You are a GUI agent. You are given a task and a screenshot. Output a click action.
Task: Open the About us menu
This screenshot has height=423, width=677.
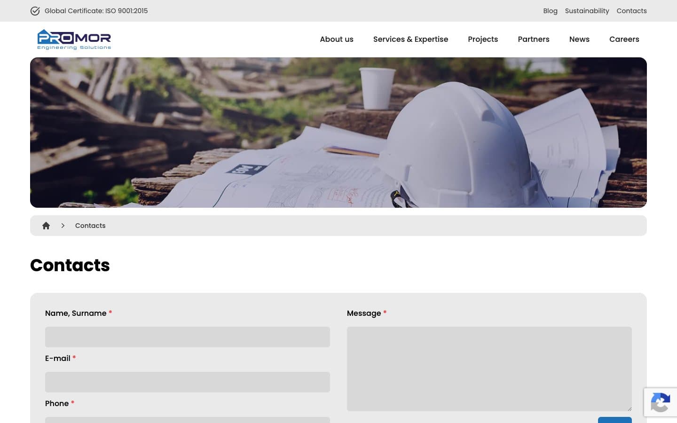click(x=337, y=39)
